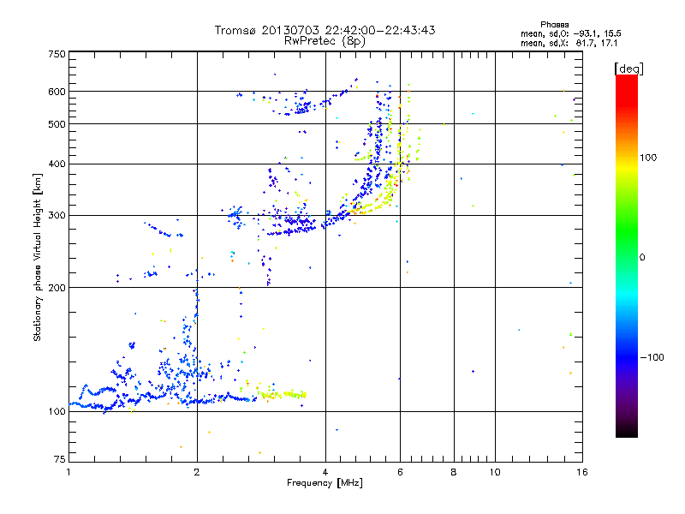The image size is (685, 514).
Task: Click the x-axis label 'Frequency [MHz]'
Action: click(325, 483)
